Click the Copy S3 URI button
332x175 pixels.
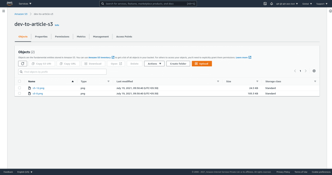(42, 63)
